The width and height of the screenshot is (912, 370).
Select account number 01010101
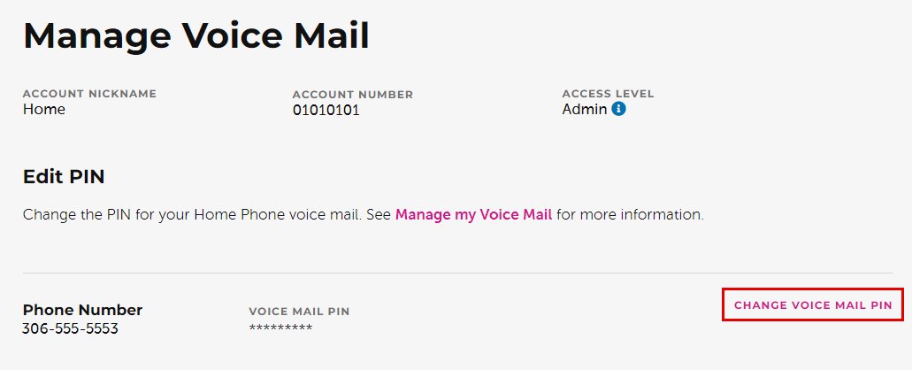[x=326, y=110]
